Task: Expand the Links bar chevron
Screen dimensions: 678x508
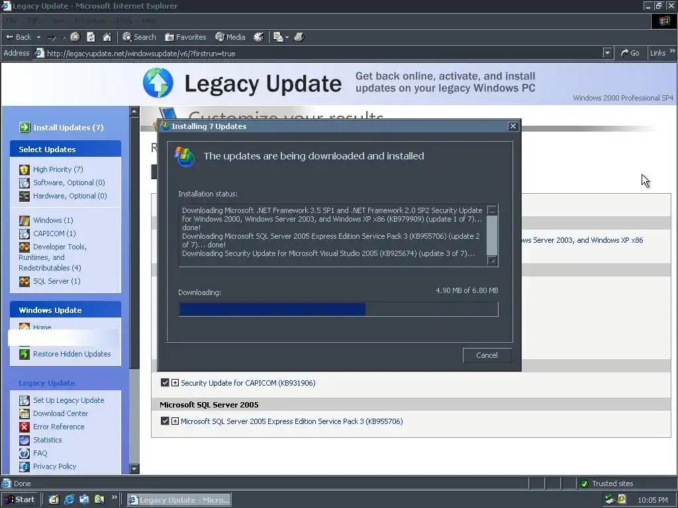Action: pos(673,51)
